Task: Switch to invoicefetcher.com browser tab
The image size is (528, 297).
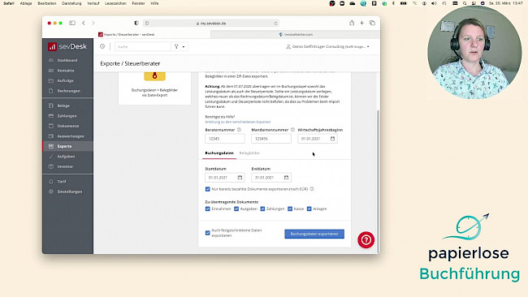Action: click(296, 34)
